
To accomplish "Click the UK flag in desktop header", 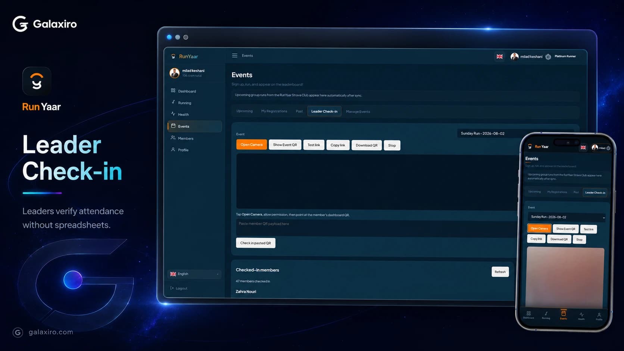I will click(x=499, y=56).
